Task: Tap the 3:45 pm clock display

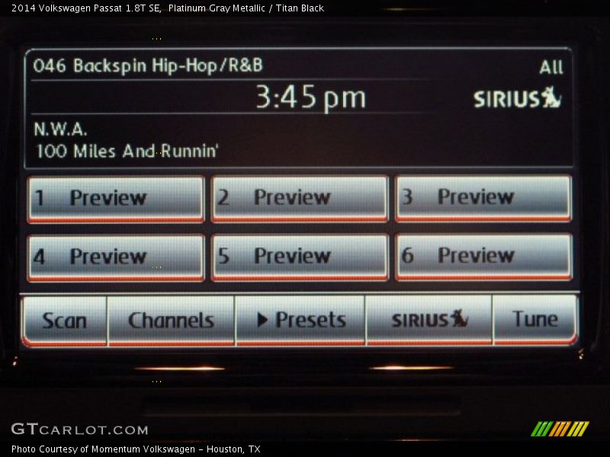Action: tap(310, 97)
